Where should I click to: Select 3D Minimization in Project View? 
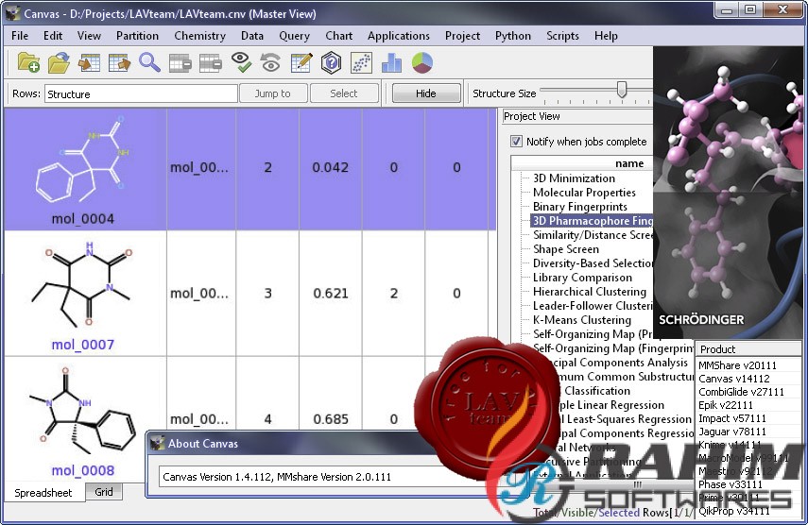pos(574,178)
